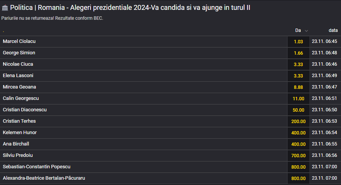The height and width of the screenshot is (185, 341).
Task: Select 11.00 odds for Calin Georgescu
Action: 298,98
